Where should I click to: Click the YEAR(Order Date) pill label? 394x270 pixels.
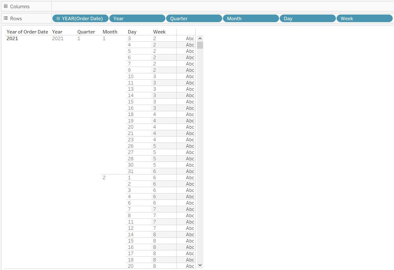coord(83,18)
